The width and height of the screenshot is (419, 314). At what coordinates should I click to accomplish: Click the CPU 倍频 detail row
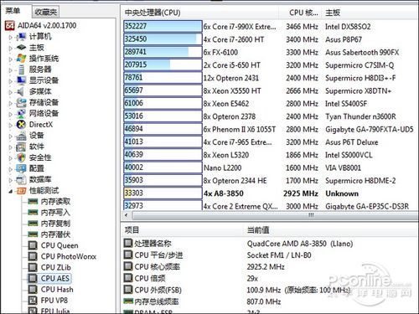coord(271,278)
